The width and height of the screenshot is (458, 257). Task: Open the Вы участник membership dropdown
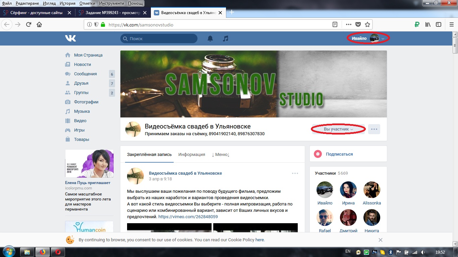pos(338,129)
